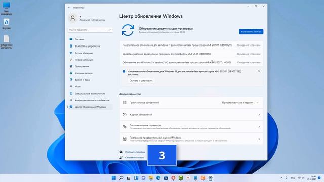Click the KB890830 malicious software removal row
Viewport: 324px width, 182px height.
pos(191,54)
